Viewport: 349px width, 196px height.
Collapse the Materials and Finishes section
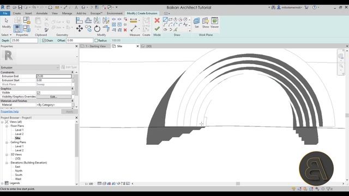click(73, 101)
